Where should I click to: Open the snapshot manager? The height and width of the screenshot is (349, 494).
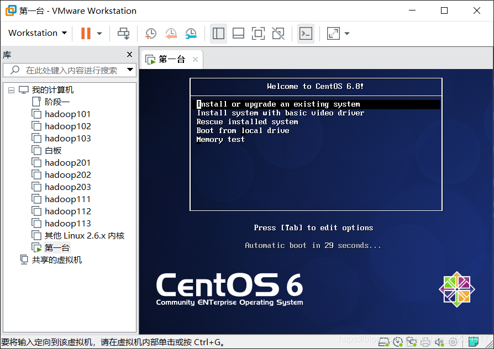coord(191,33)
